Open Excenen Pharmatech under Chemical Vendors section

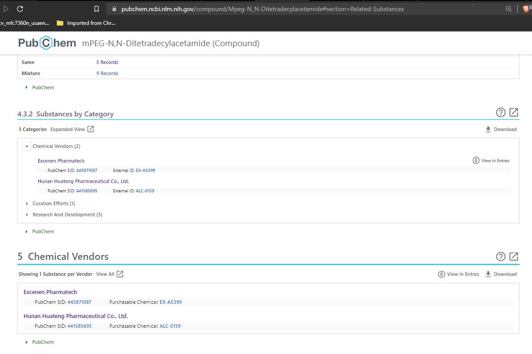pyautogui.click(x=50, y=292)
